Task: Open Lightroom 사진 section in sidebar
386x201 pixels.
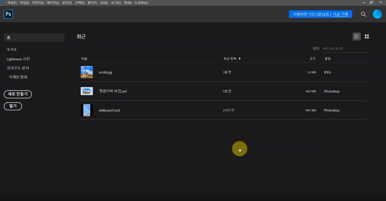Action: [x=18, y=59]
